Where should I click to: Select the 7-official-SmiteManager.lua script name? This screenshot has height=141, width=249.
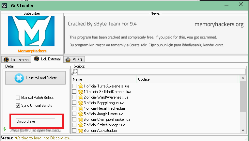point(104,125)
